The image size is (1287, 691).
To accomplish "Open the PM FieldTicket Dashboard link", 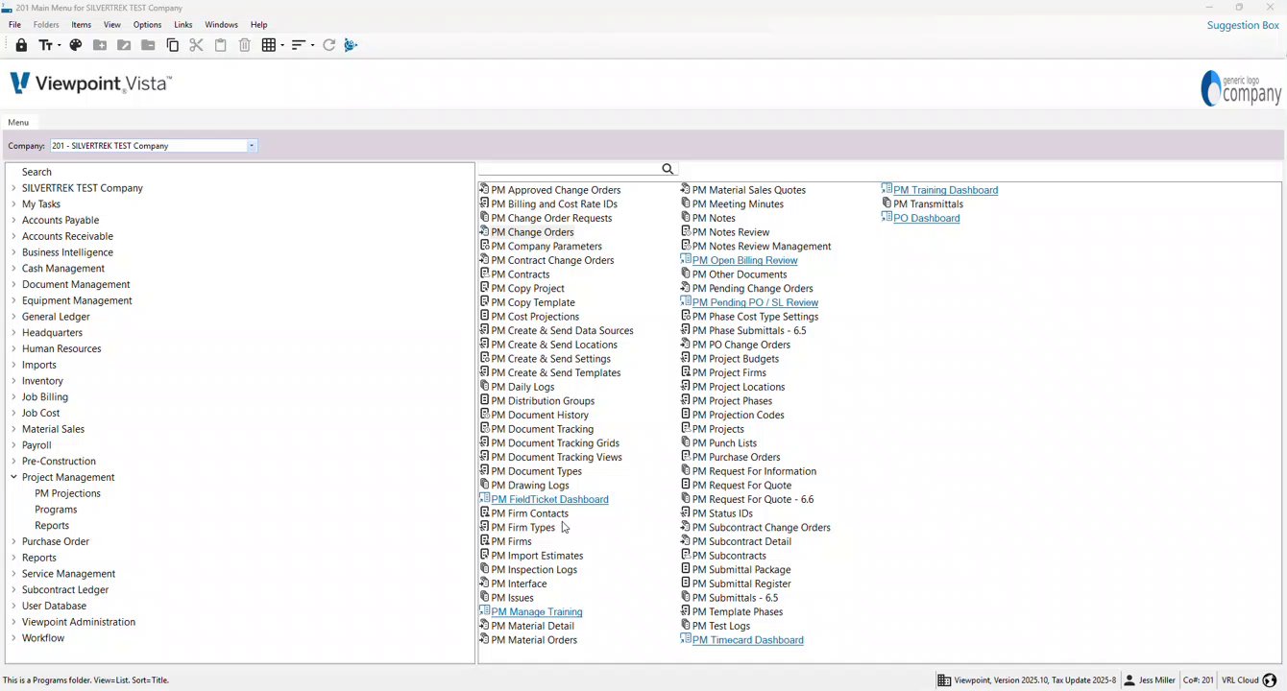I will [x=549, y=499].
